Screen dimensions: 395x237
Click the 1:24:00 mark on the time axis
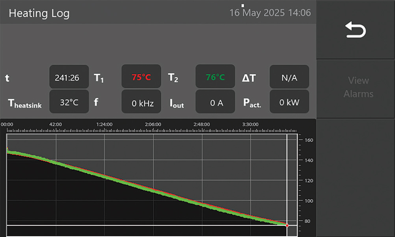point(104,124)
